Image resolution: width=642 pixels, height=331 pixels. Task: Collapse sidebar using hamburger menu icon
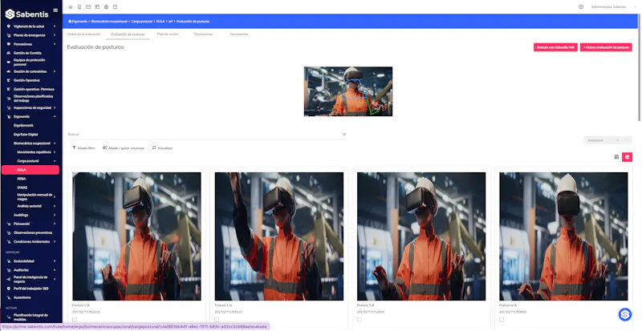pos(55,10)
